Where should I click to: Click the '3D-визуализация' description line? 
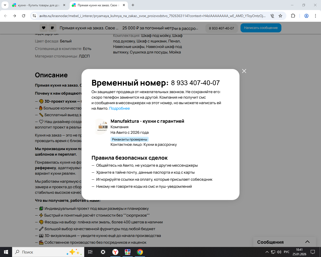(x=103, y=236)
